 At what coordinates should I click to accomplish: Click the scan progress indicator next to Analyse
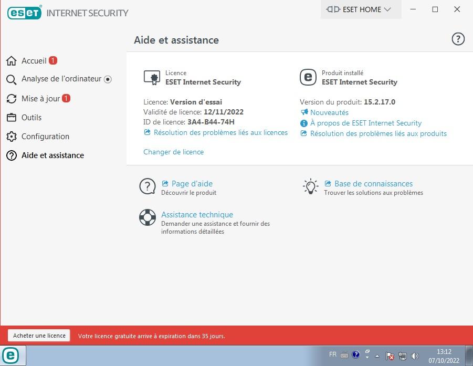[x=108, y=79]
